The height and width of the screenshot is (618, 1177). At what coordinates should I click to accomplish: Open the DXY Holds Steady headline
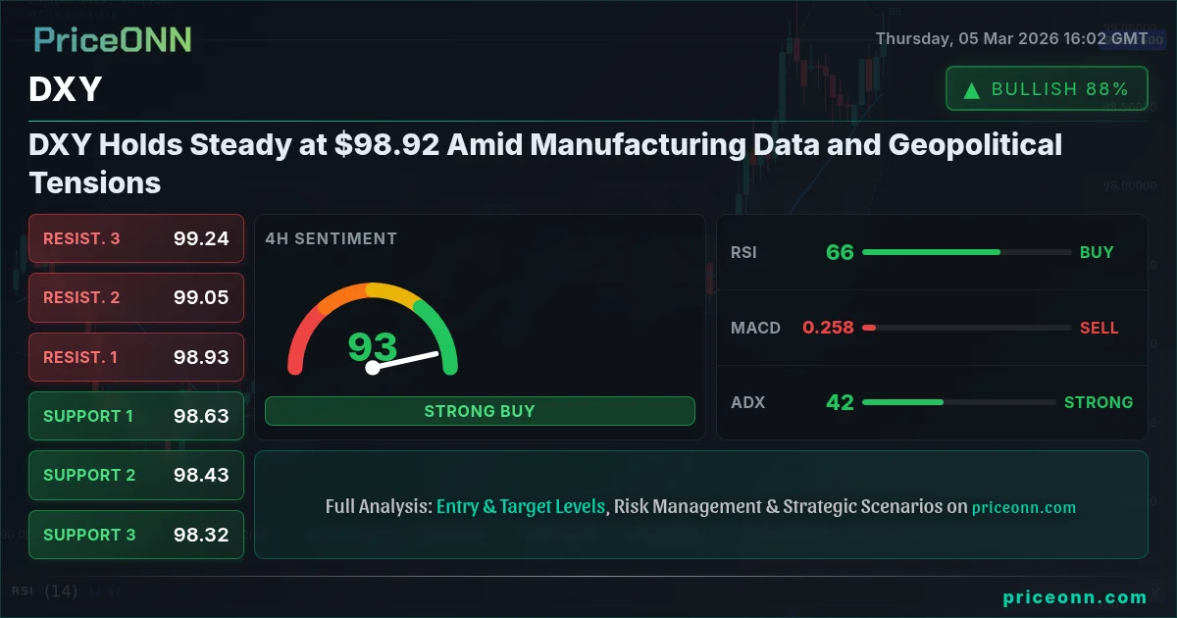(x=545, y=163)
